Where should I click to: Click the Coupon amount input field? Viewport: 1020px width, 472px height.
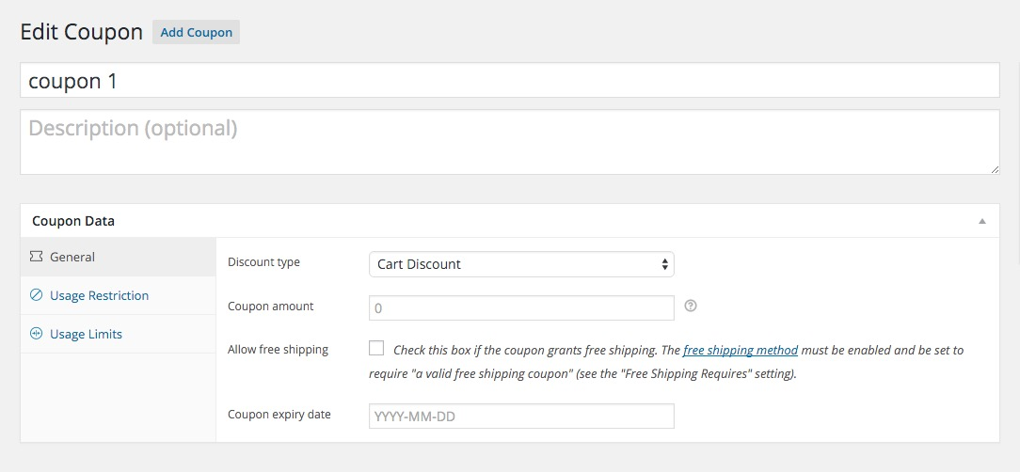(521, 307)
